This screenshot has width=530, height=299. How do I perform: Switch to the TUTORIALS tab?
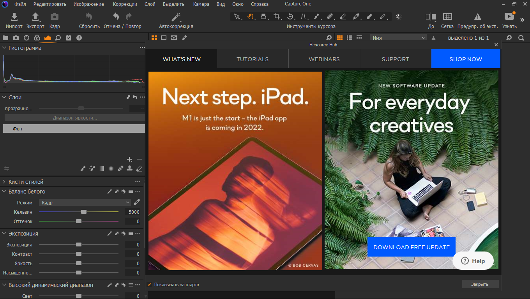click(x=253, y=59)
